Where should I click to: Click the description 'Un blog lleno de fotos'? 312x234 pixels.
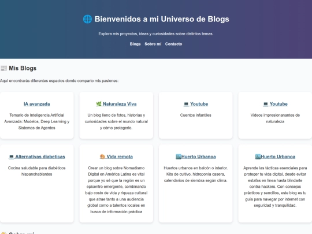point(116,121)
